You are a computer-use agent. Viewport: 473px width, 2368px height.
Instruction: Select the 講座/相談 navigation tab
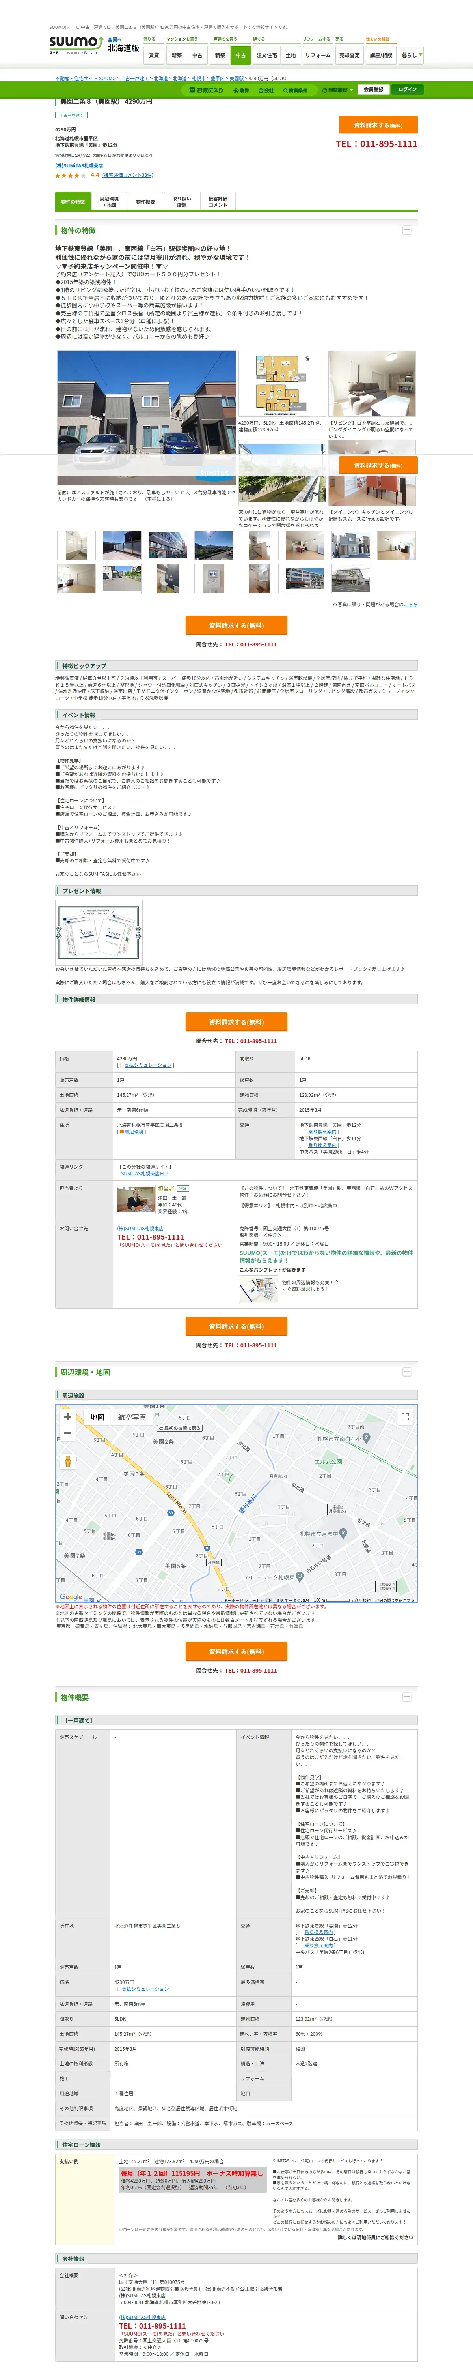click(x=381, y=55)
